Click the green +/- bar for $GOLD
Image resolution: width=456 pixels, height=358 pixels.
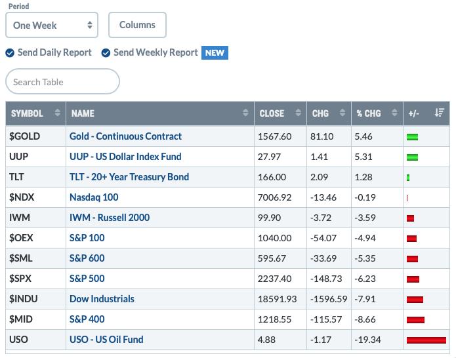coord(413,137)
